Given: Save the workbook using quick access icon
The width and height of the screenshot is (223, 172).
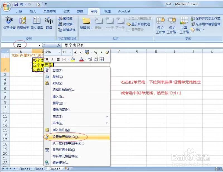Looking at the screenshot, I should (16, 4).
